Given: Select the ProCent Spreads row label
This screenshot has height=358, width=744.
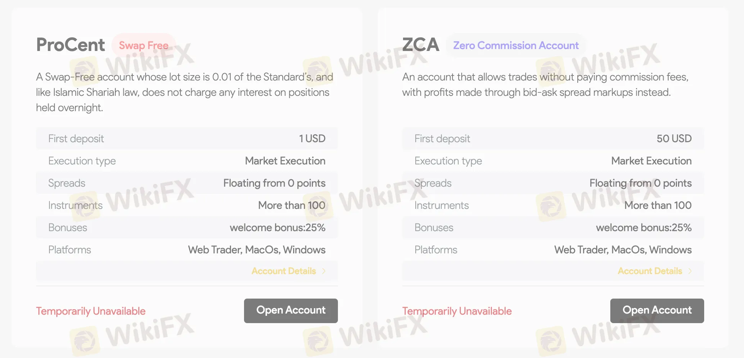Looking at the screenshot, I should click(67, 183).
